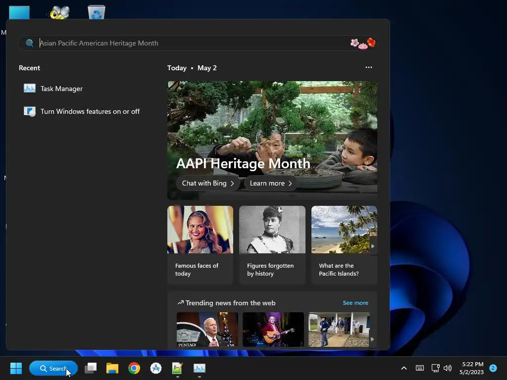Show next trending news using arrow
The height and width of the screenshot is (380, 507).
coord(372,339)
